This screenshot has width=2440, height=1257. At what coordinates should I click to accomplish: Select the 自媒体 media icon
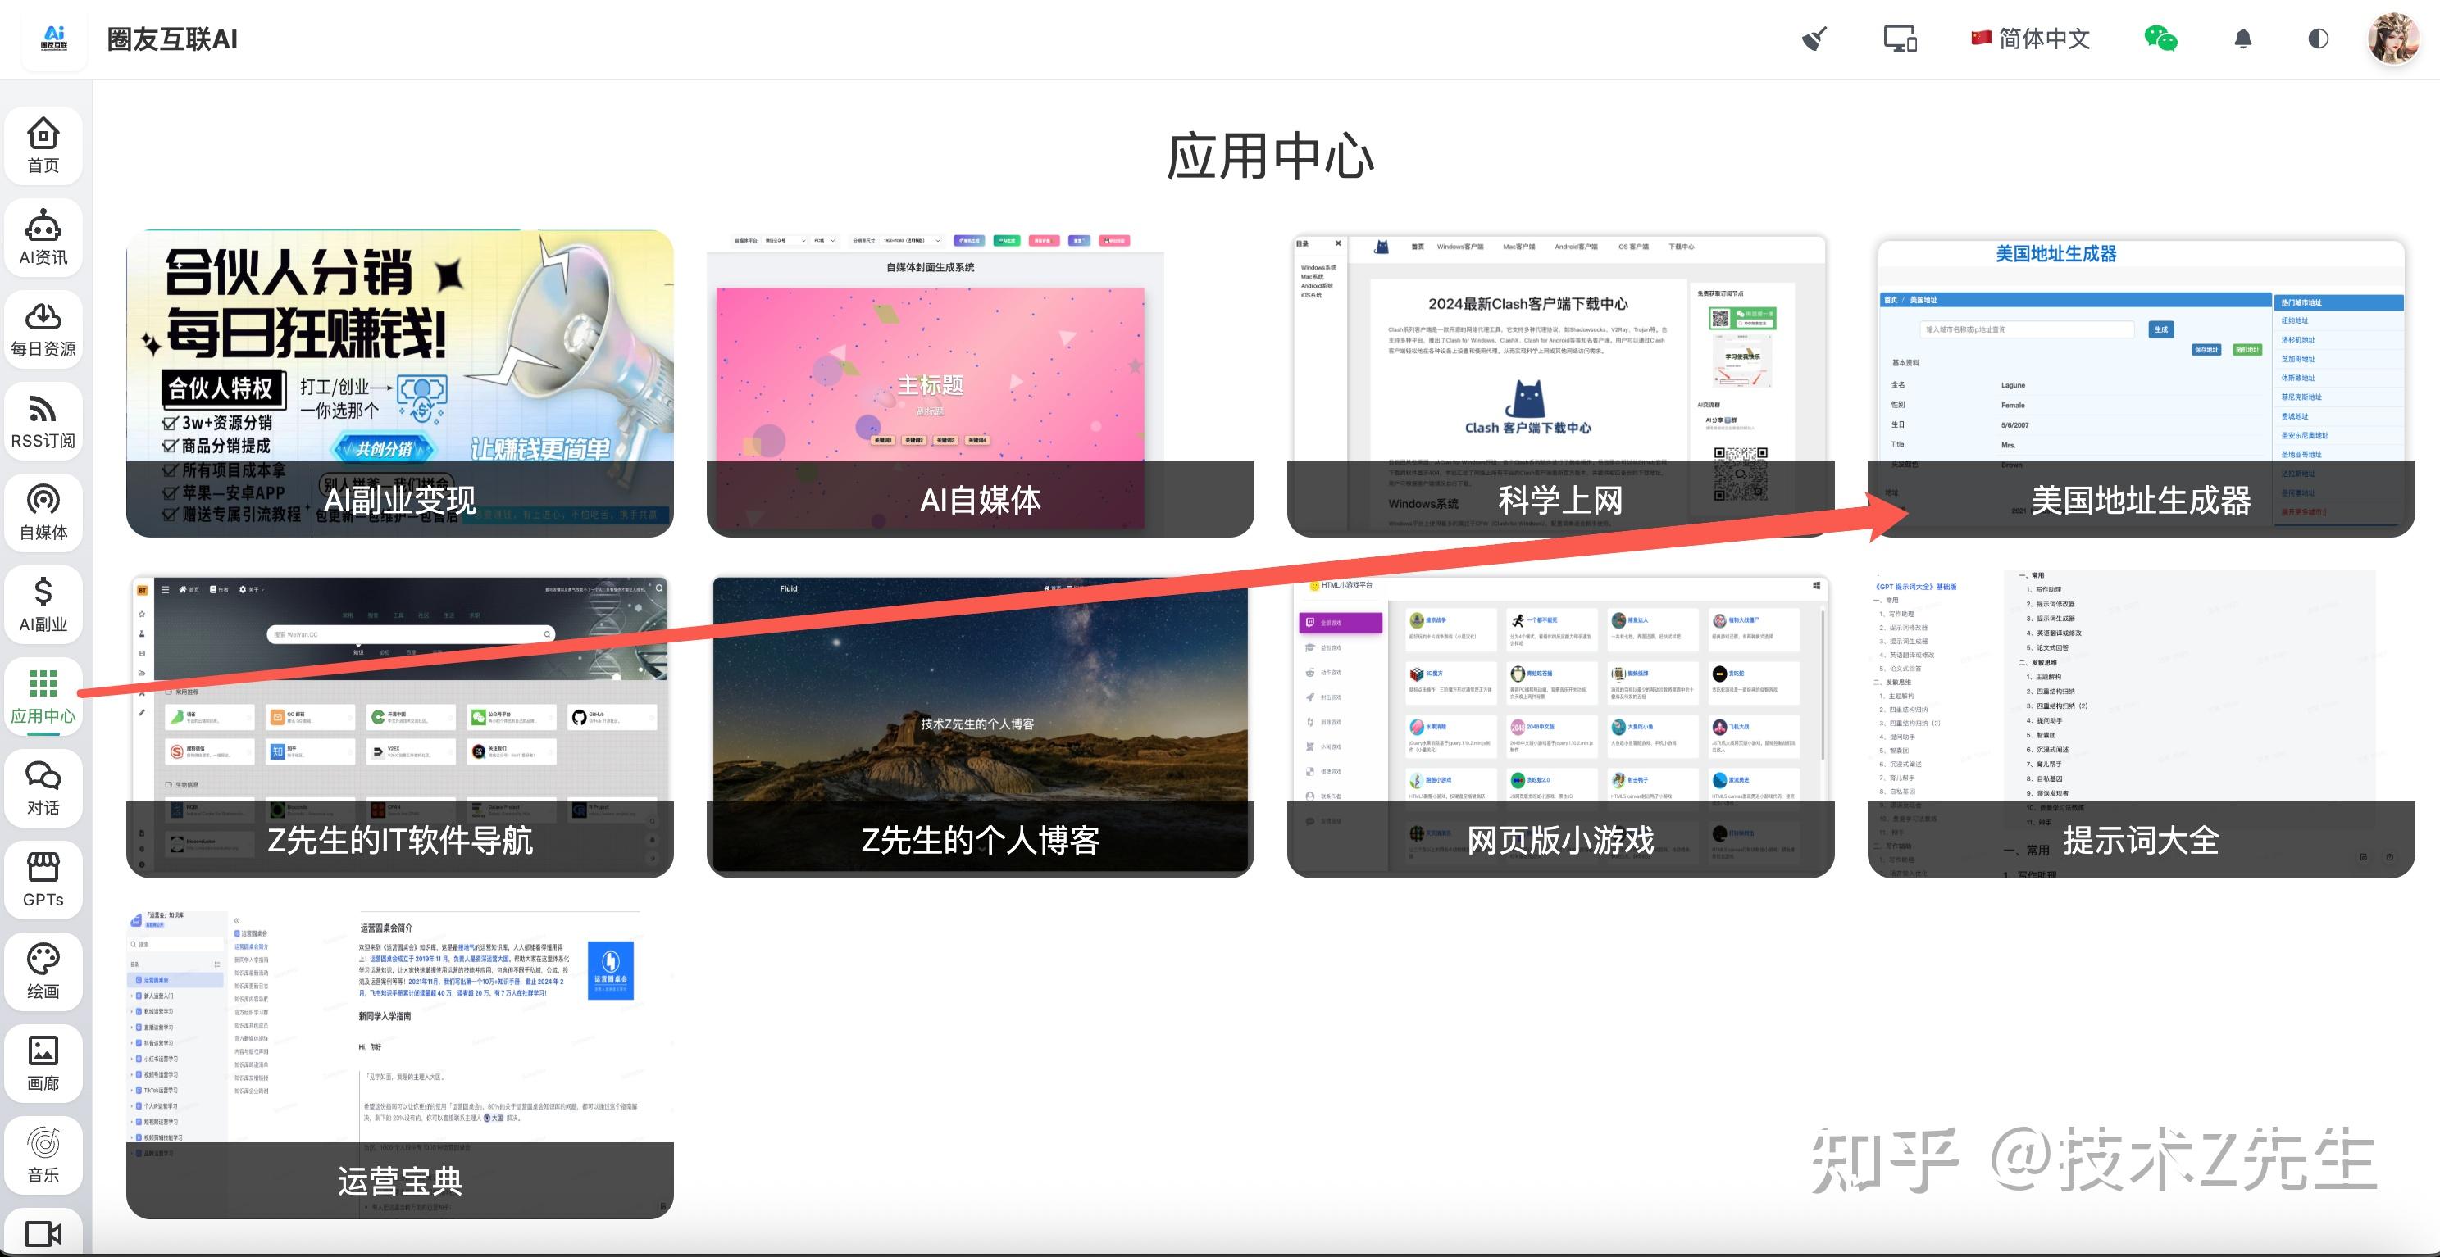43,511
